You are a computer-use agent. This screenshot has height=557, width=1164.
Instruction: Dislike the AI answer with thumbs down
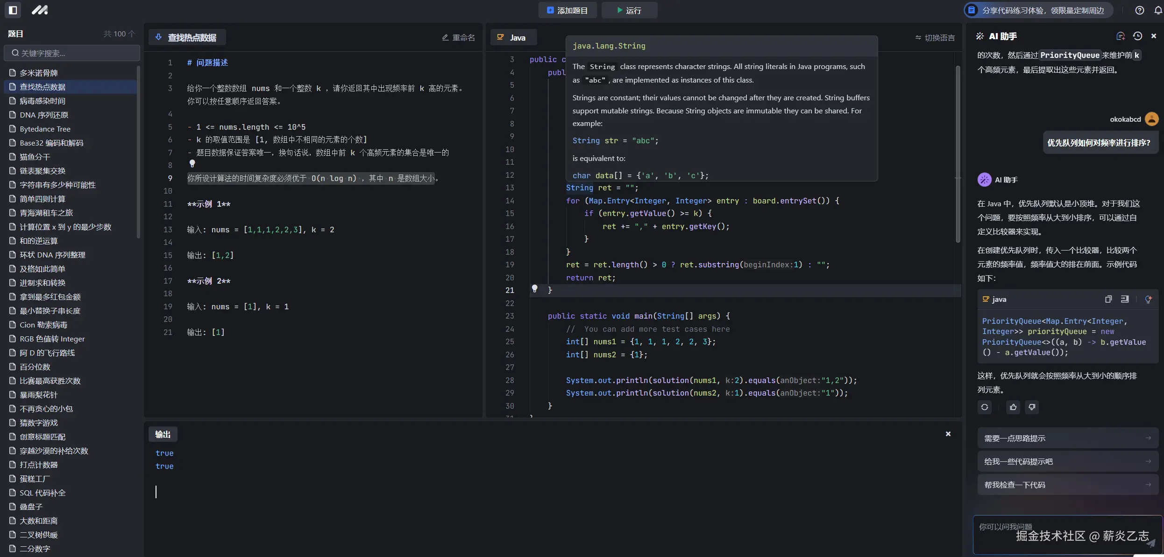click(x=1032, y=407)
